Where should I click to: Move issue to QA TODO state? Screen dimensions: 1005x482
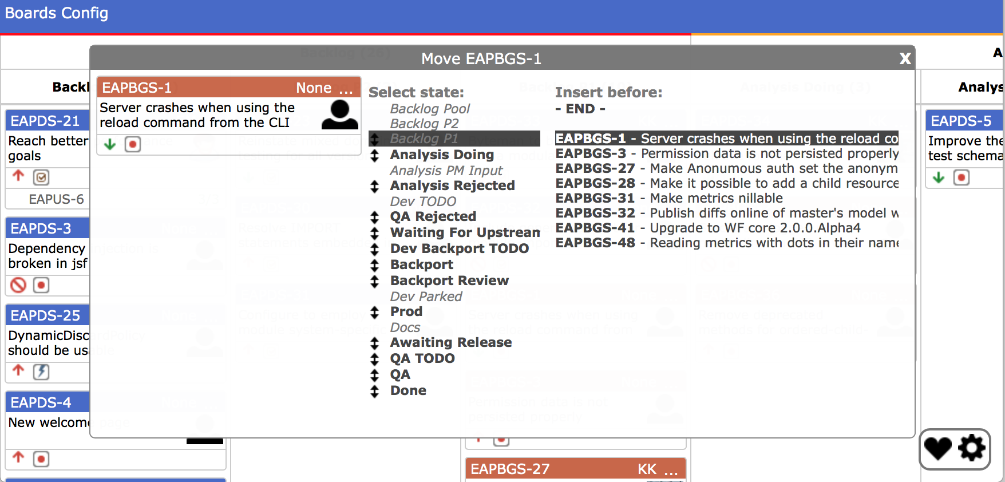point(422,358)
